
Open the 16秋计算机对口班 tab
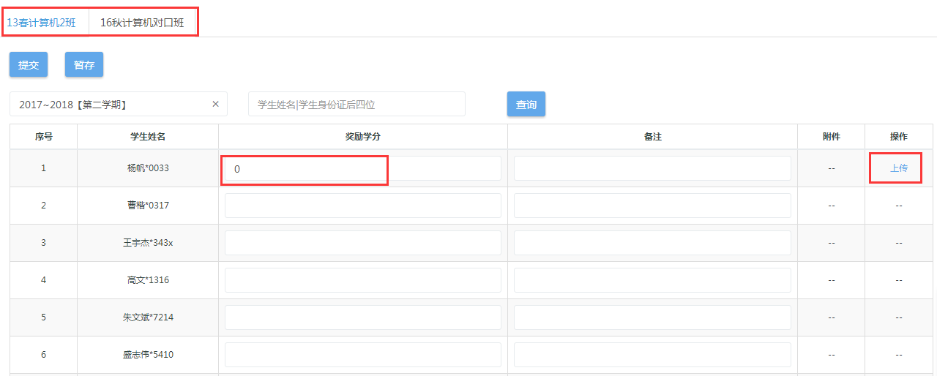[x=142, y=23]
